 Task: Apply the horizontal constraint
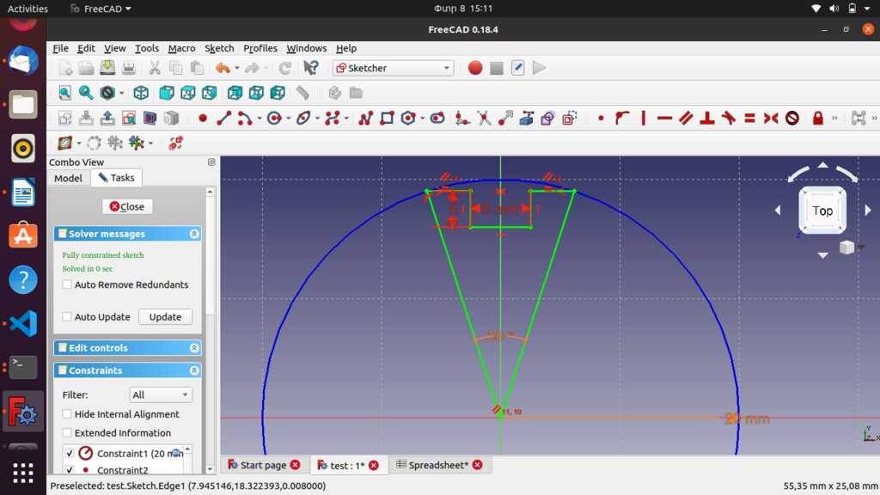(x=664, y=119)
